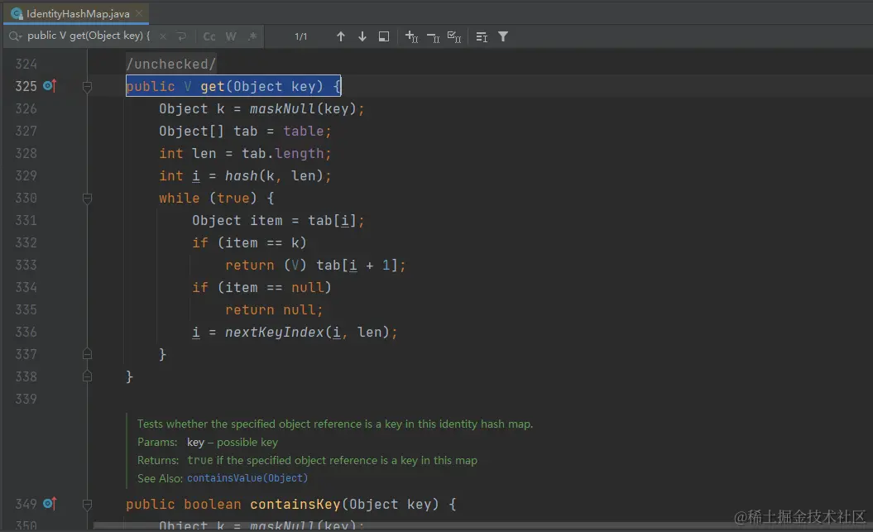The height and width of the screenshot is (532, 873).
Task: Open the containsValue(Object) doc link
Action: [247, 478]
